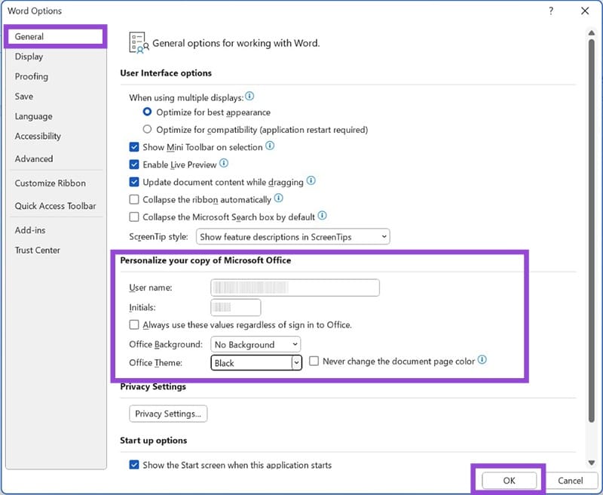Click the info icon next to Microsoft Search option
Image resolution: width=603 pixels, height=495 pixels.
click(x=322, y=217)
